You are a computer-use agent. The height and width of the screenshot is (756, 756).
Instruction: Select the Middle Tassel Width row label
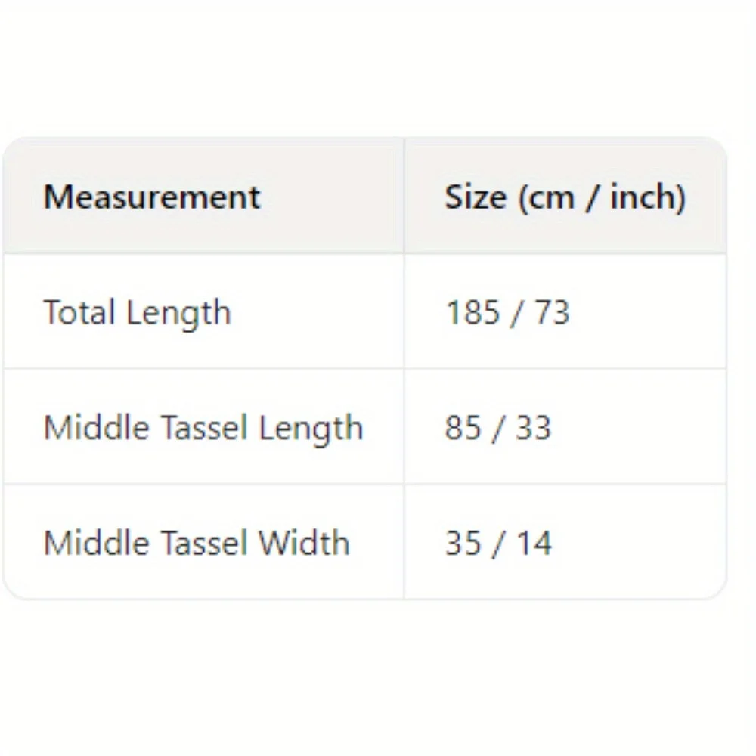pyautogui.click(x=197, y=543)
